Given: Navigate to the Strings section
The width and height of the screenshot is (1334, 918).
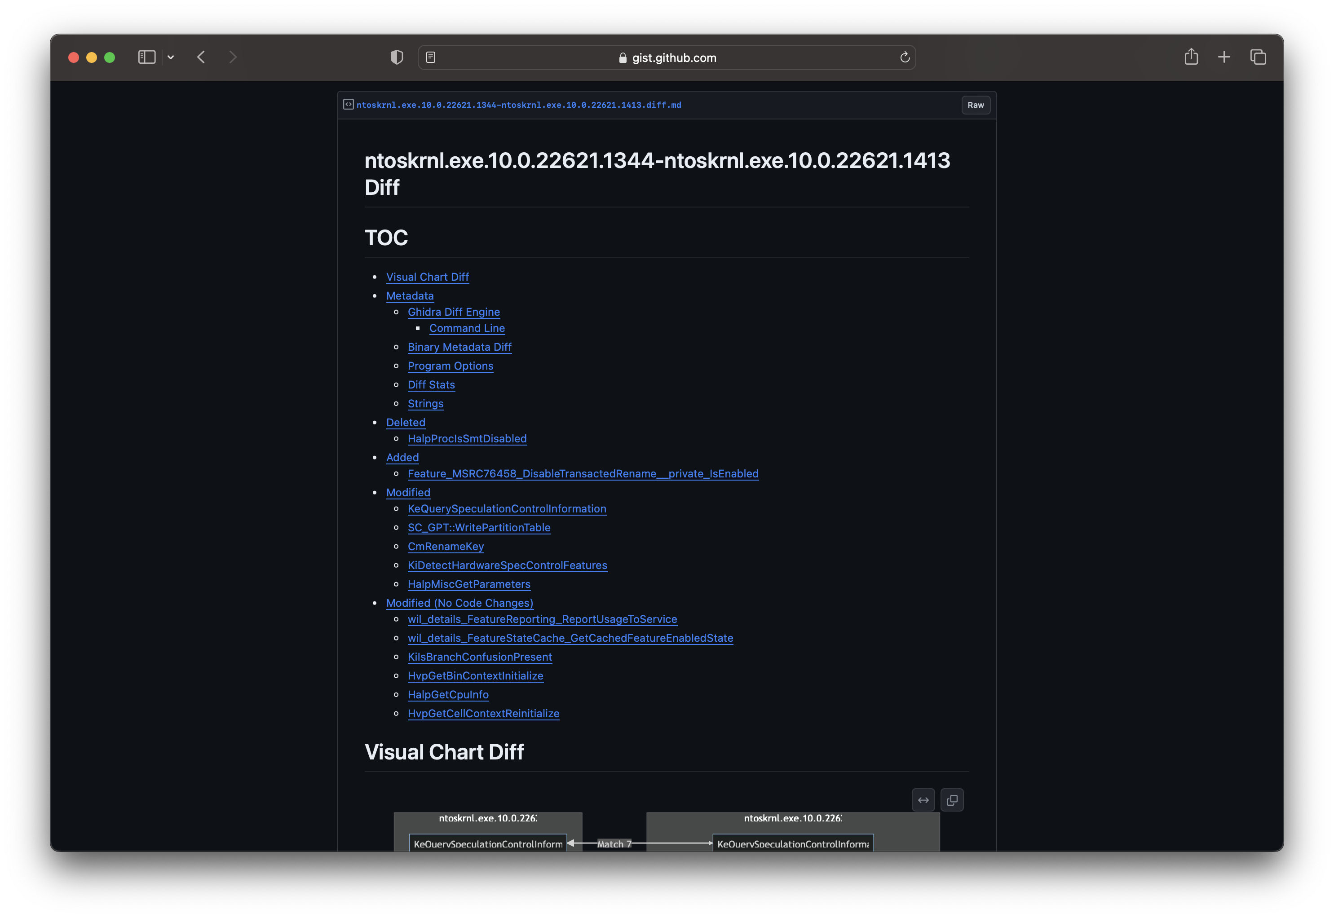Looking at the screenshot, I should [x=425, y=403].
